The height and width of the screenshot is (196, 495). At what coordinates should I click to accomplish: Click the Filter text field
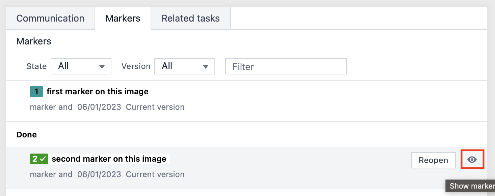[286, 66]
